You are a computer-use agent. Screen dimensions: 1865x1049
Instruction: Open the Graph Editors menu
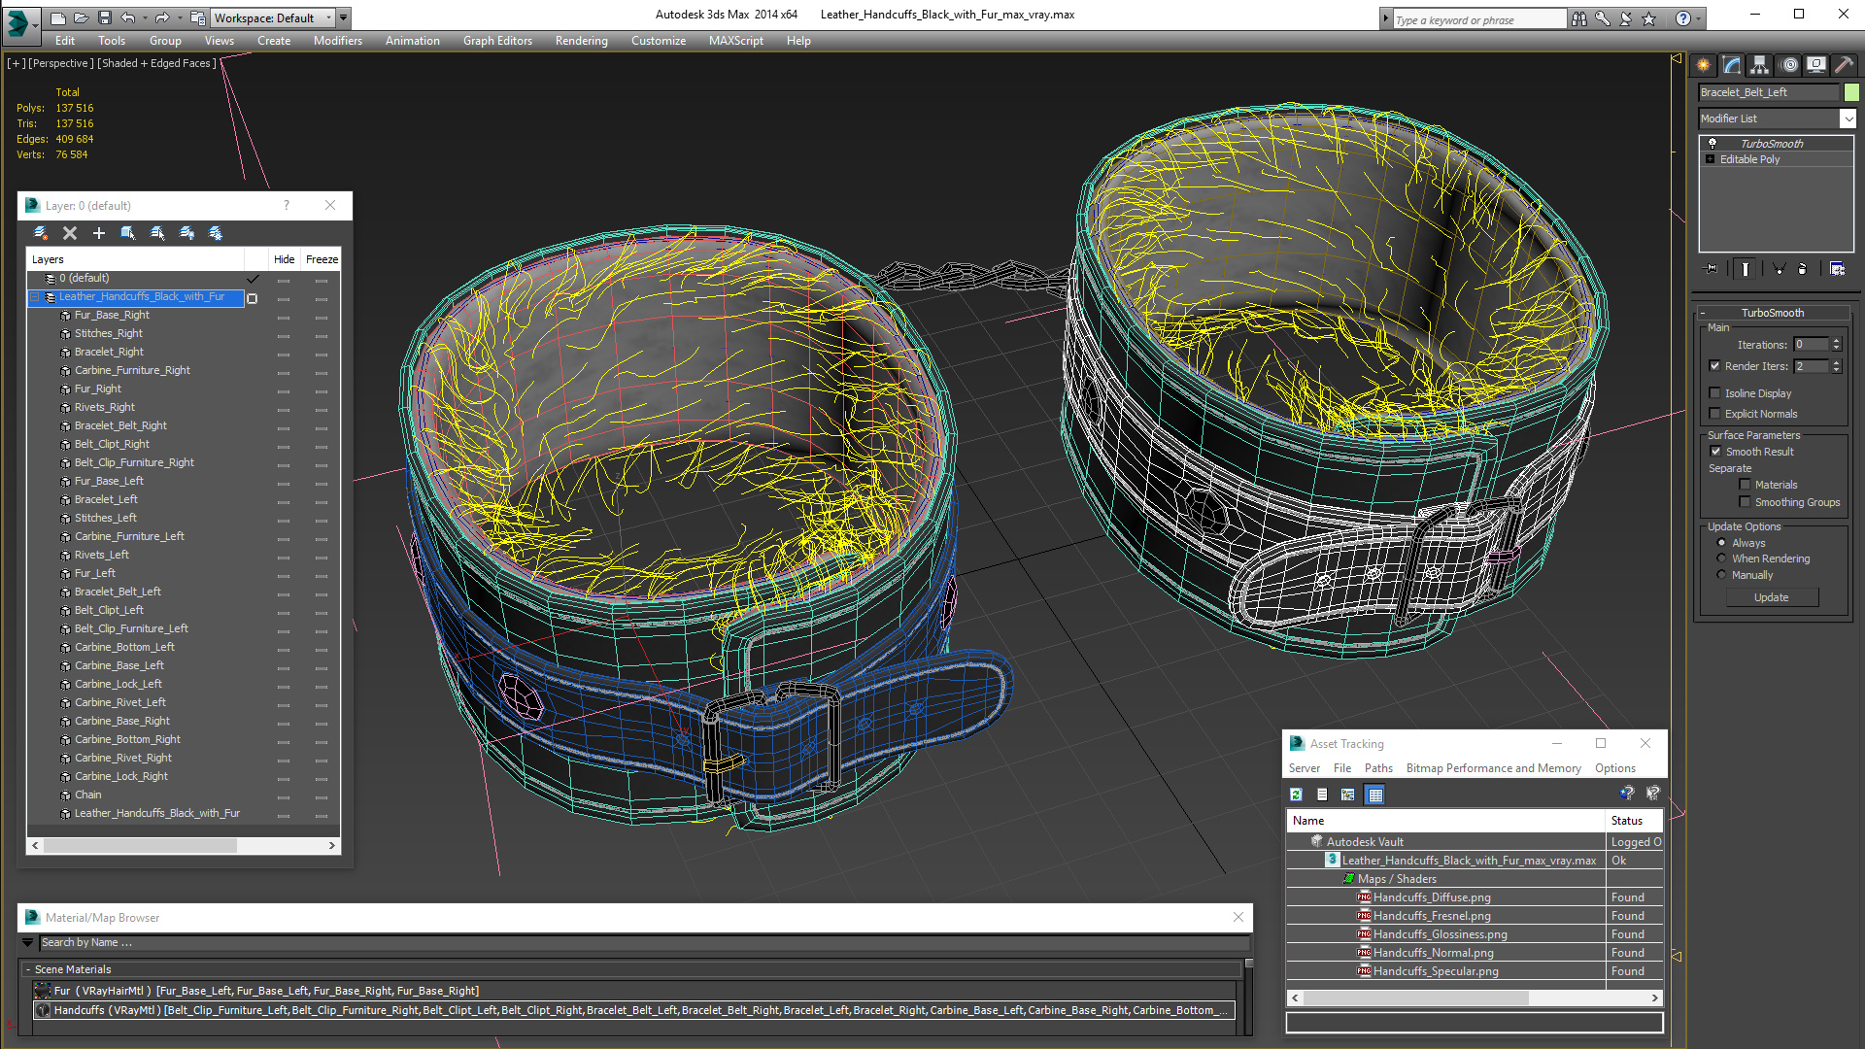[x=497, y=41]
